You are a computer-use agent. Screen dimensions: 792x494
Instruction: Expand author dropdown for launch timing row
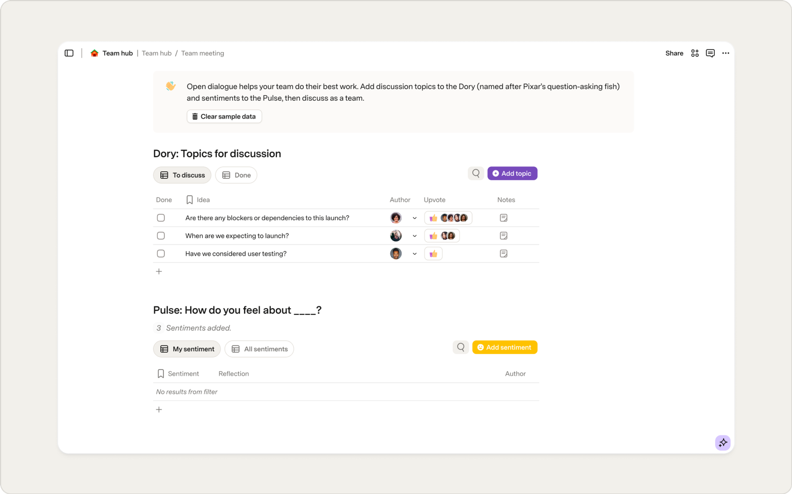[x=415, y=236]
